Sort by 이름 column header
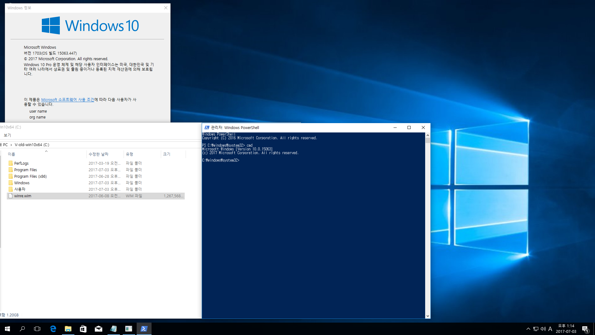 pyautogui.click(x=46, y=154)
